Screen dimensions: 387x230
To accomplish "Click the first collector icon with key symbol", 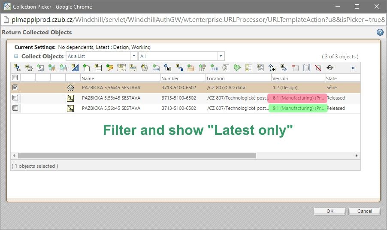I will pos(17,68).
